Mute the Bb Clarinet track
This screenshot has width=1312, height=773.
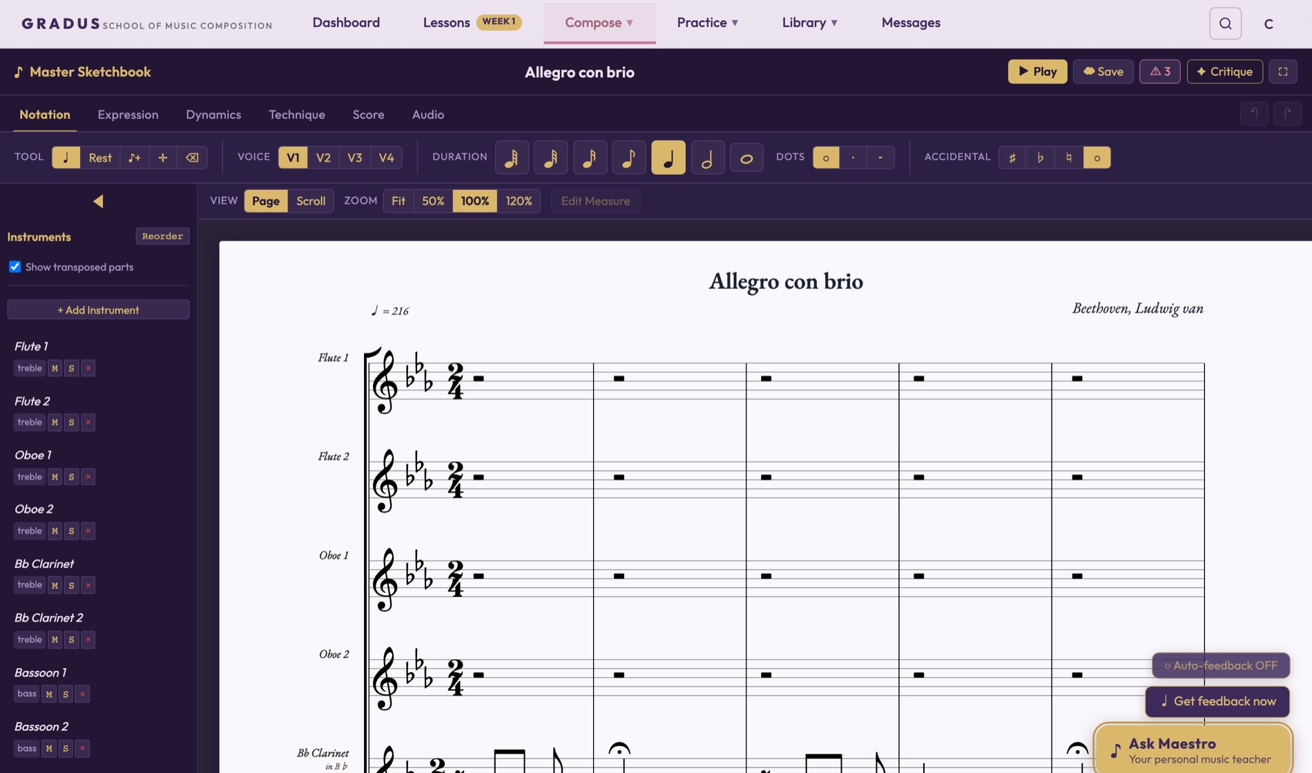tap(55, 585)
